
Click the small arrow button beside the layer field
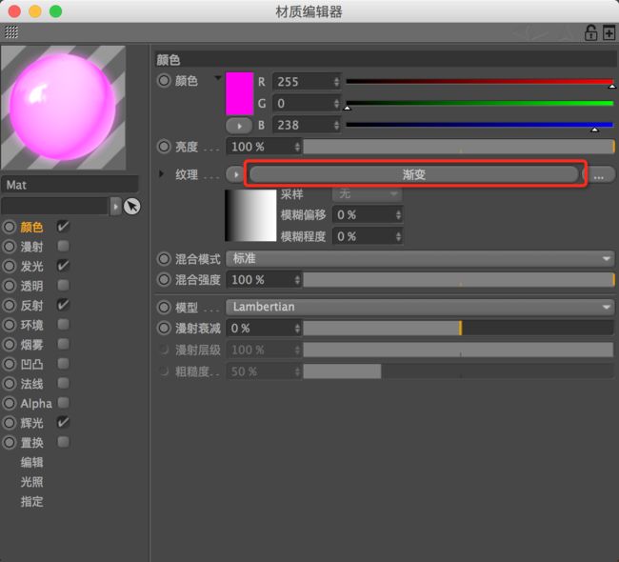(115, 207)
